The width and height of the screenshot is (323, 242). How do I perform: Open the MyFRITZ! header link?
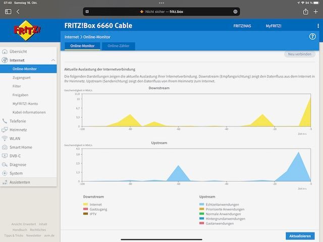[x=274, y=26]
